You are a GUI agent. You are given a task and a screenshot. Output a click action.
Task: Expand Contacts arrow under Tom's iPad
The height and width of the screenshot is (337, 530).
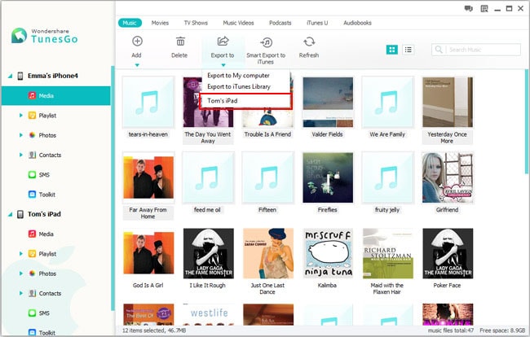point(21,293)
